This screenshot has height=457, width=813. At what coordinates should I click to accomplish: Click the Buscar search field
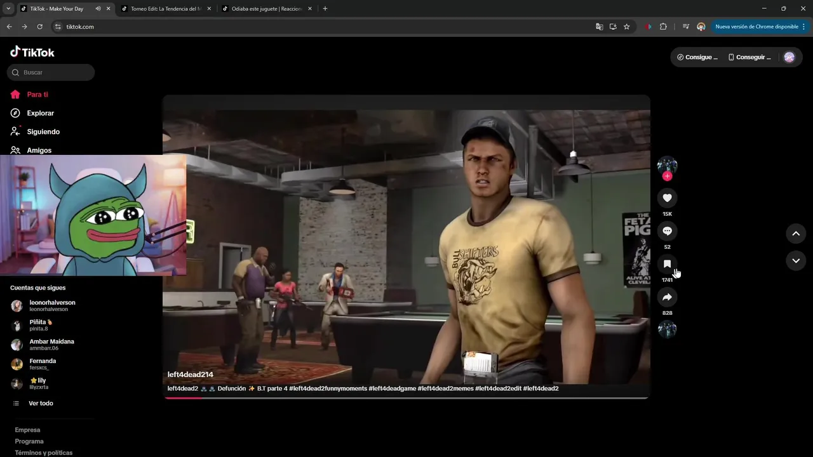[51, 72]
